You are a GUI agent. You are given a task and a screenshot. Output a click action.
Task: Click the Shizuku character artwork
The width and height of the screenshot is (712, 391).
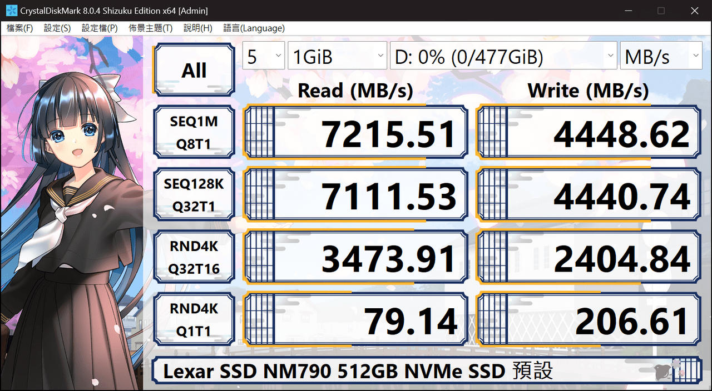coord(72,213)
